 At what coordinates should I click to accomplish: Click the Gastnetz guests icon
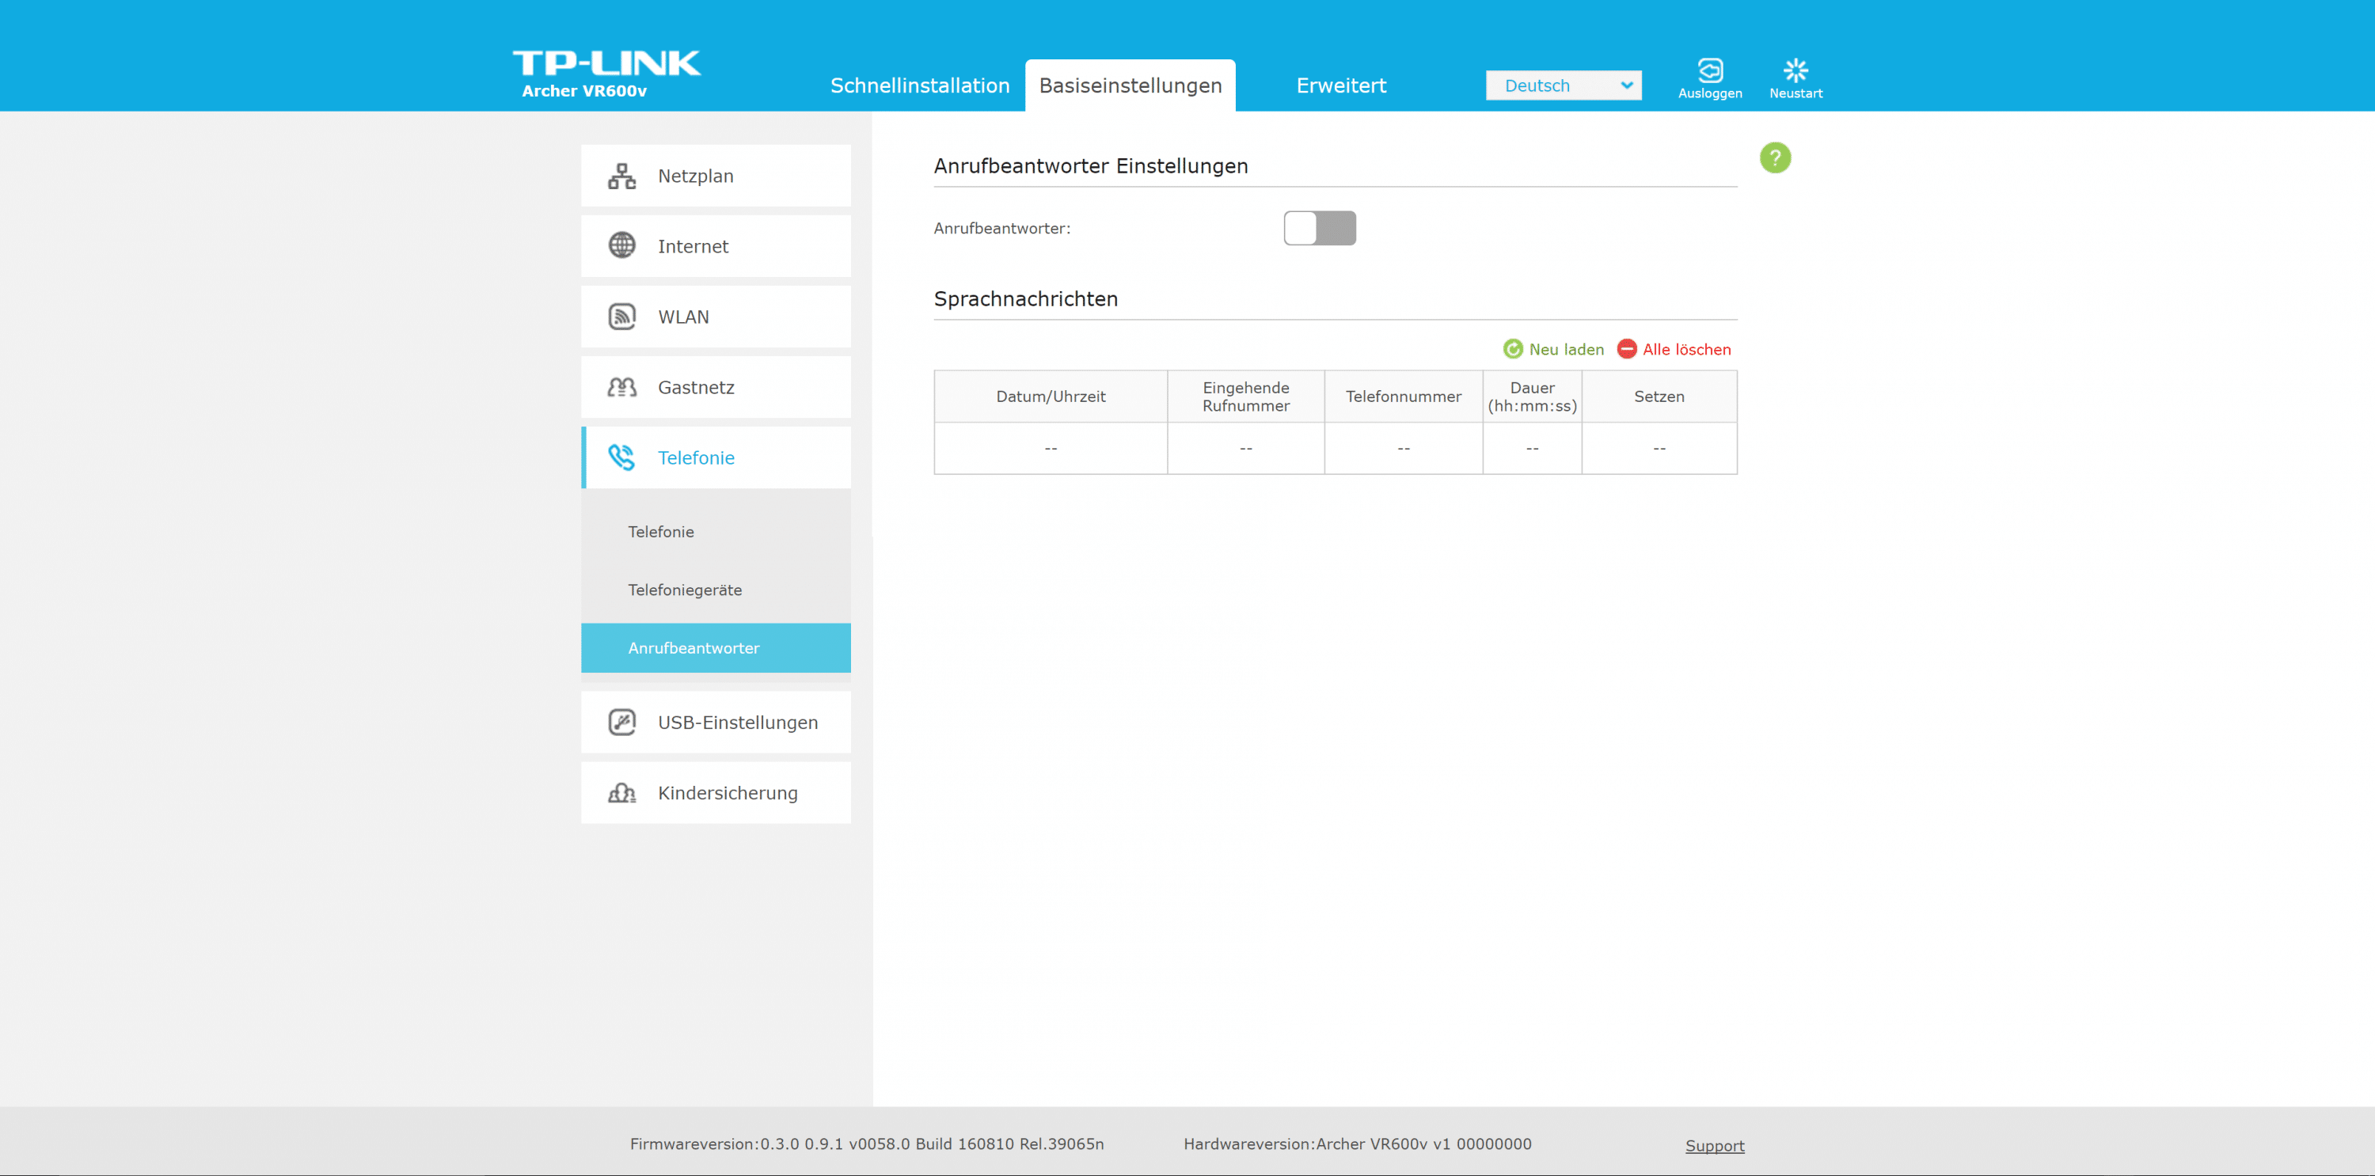coord(621,387)
